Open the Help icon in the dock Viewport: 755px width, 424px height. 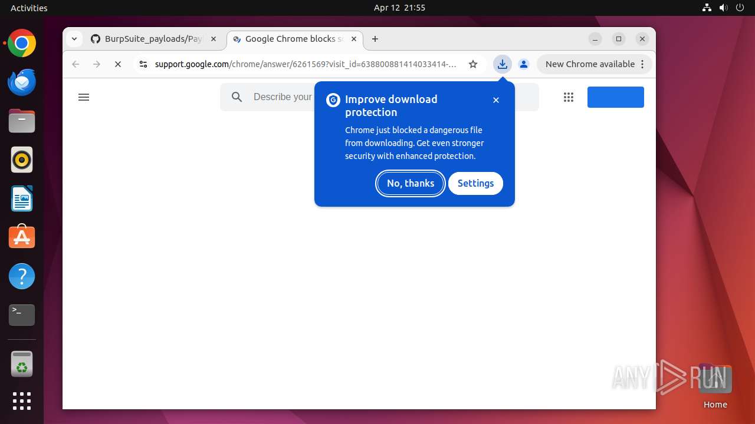coord(22,276)
